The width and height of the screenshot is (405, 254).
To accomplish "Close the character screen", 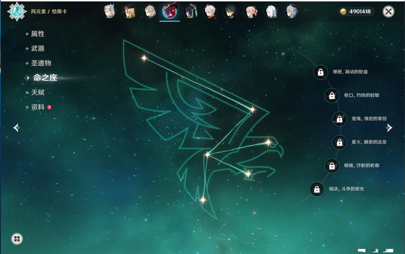I will coord(388,12).
